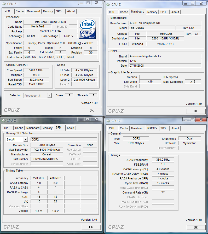The height and width of the screenshot is (234, 208).
Task: Switch to the Memory tab in the mainboard window
Action: click(x=152, y=12)
